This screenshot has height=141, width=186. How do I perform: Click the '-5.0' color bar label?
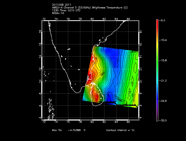tap(162, 20)
